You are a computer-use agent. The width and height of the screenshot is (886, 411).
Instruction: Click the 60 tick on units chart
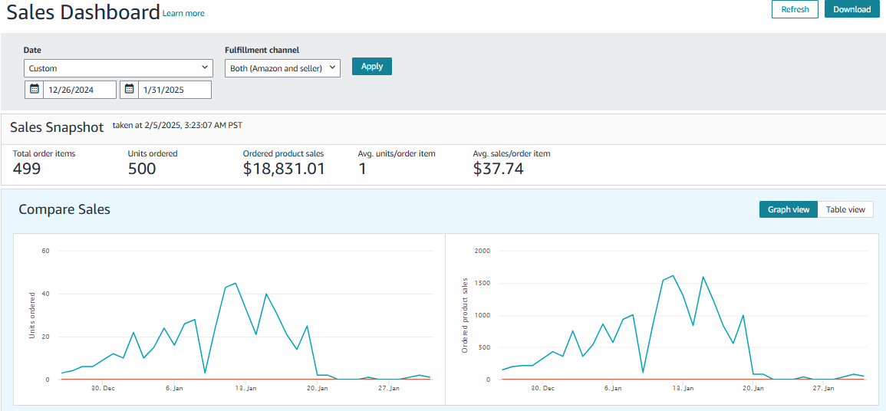pos(47,251)
